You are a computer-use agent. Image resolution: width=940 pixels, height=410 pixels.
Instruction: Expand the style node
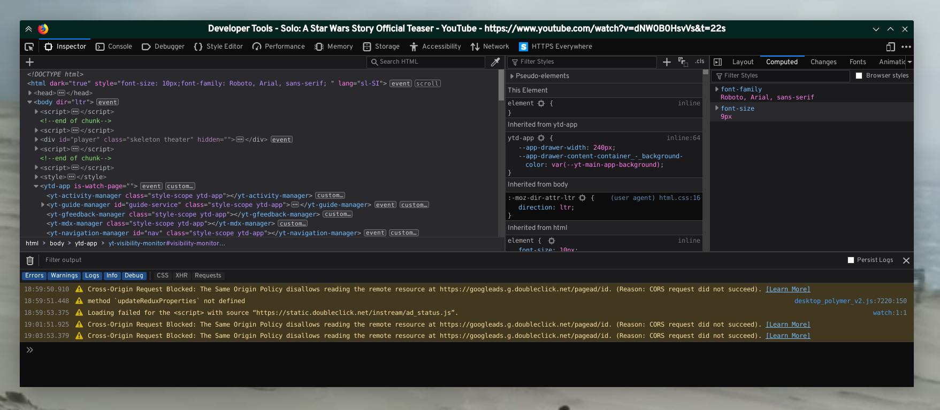point(36,177)
